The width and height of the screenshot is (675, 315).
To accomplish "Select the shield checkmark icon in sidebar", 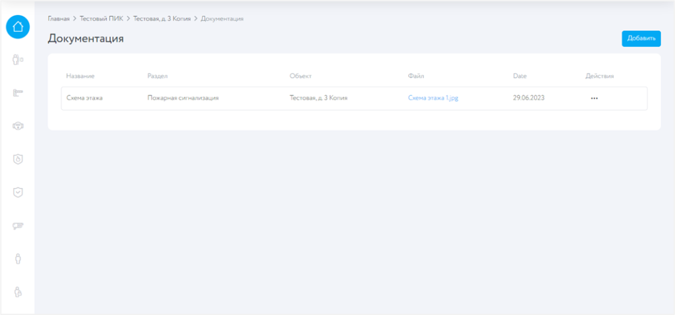I will [x=18, y=192].
